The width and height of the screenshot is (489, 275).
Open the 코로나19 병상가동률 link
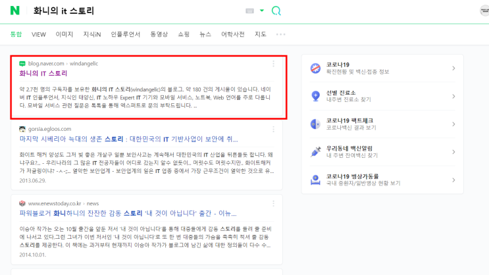pyautogui.click(x=363, y=180)
